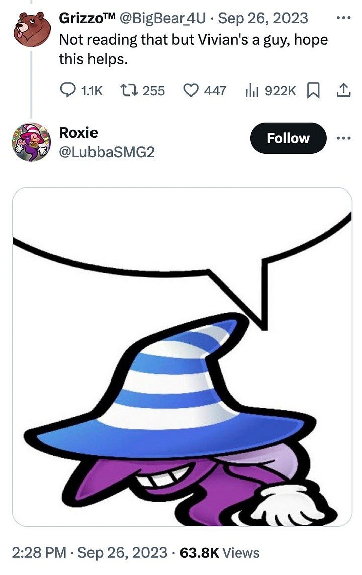Open more options on Roxie's tweet
Image resolution: width=362 pixels, height=575 pixels.
[x=344, y=138]
